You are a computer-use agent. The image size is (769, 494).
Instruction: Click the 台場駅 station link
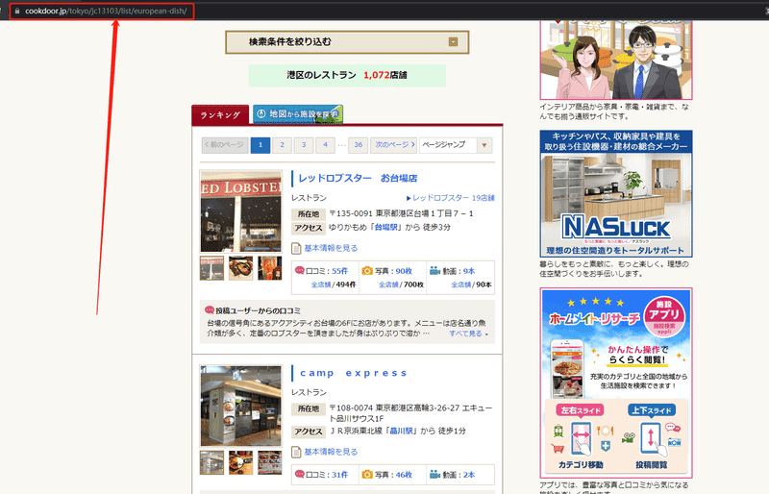point(386,227)
